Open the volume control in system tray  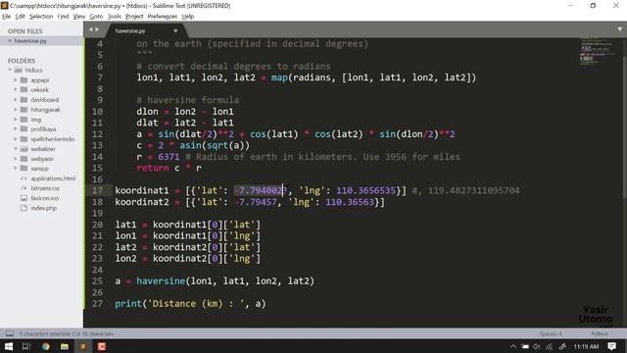(537, 346)
